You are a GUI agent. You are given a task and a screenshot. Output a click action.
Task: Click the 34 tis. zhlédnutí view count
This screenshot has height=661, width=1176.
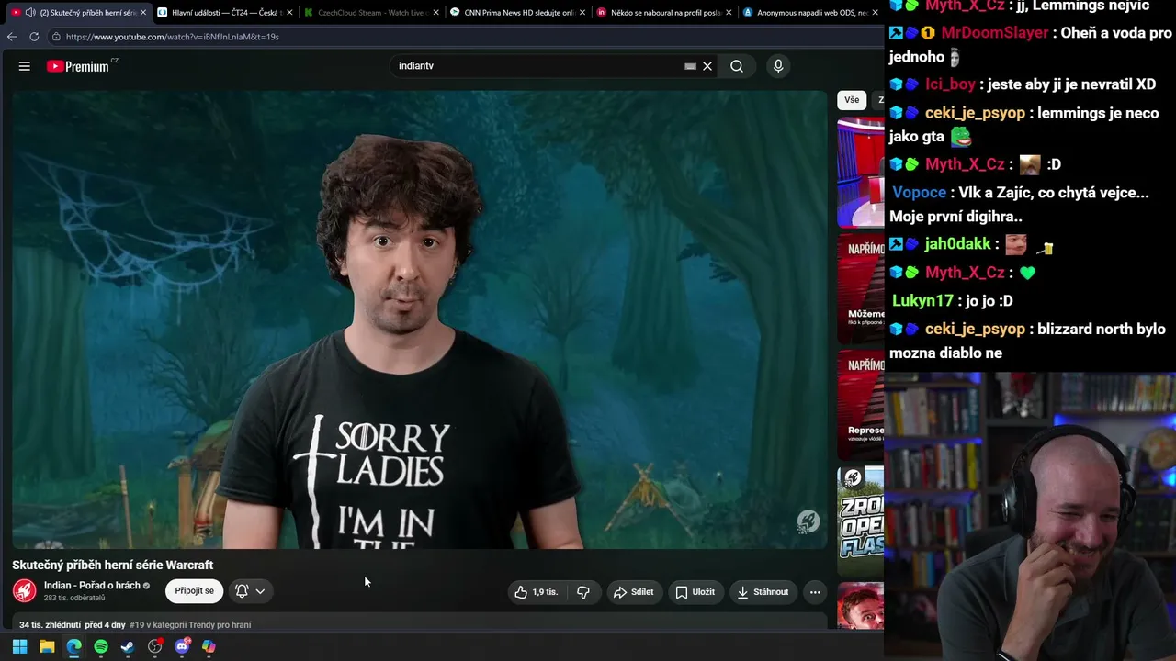(x=50, y=625)
